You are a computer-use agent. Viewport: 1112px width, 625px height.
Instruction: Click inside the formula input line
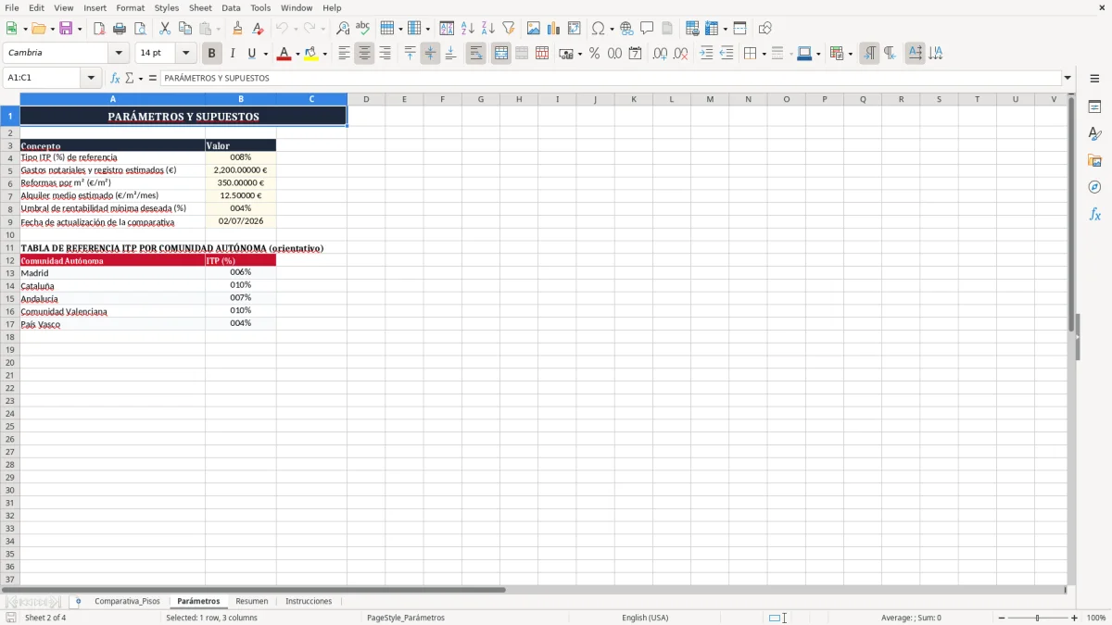[x=610, y=78]
